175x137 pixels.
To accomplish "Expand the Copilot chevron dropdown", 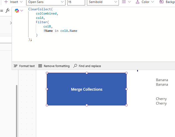I will click(22, 11).
